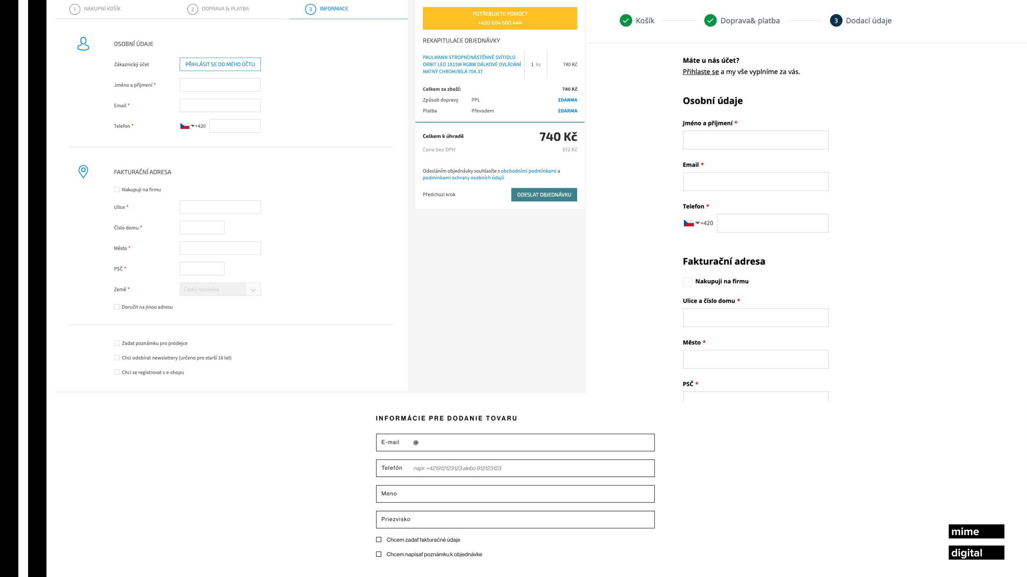Tick Chci se registrovat v e-shopu
Image resolution: width=1027 pixels, height=577 pixels.
[x=117, y=372]
